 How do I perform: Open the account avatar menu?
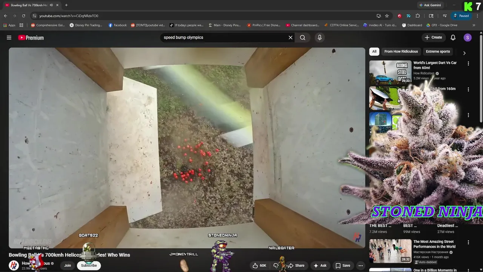[468, 37]
